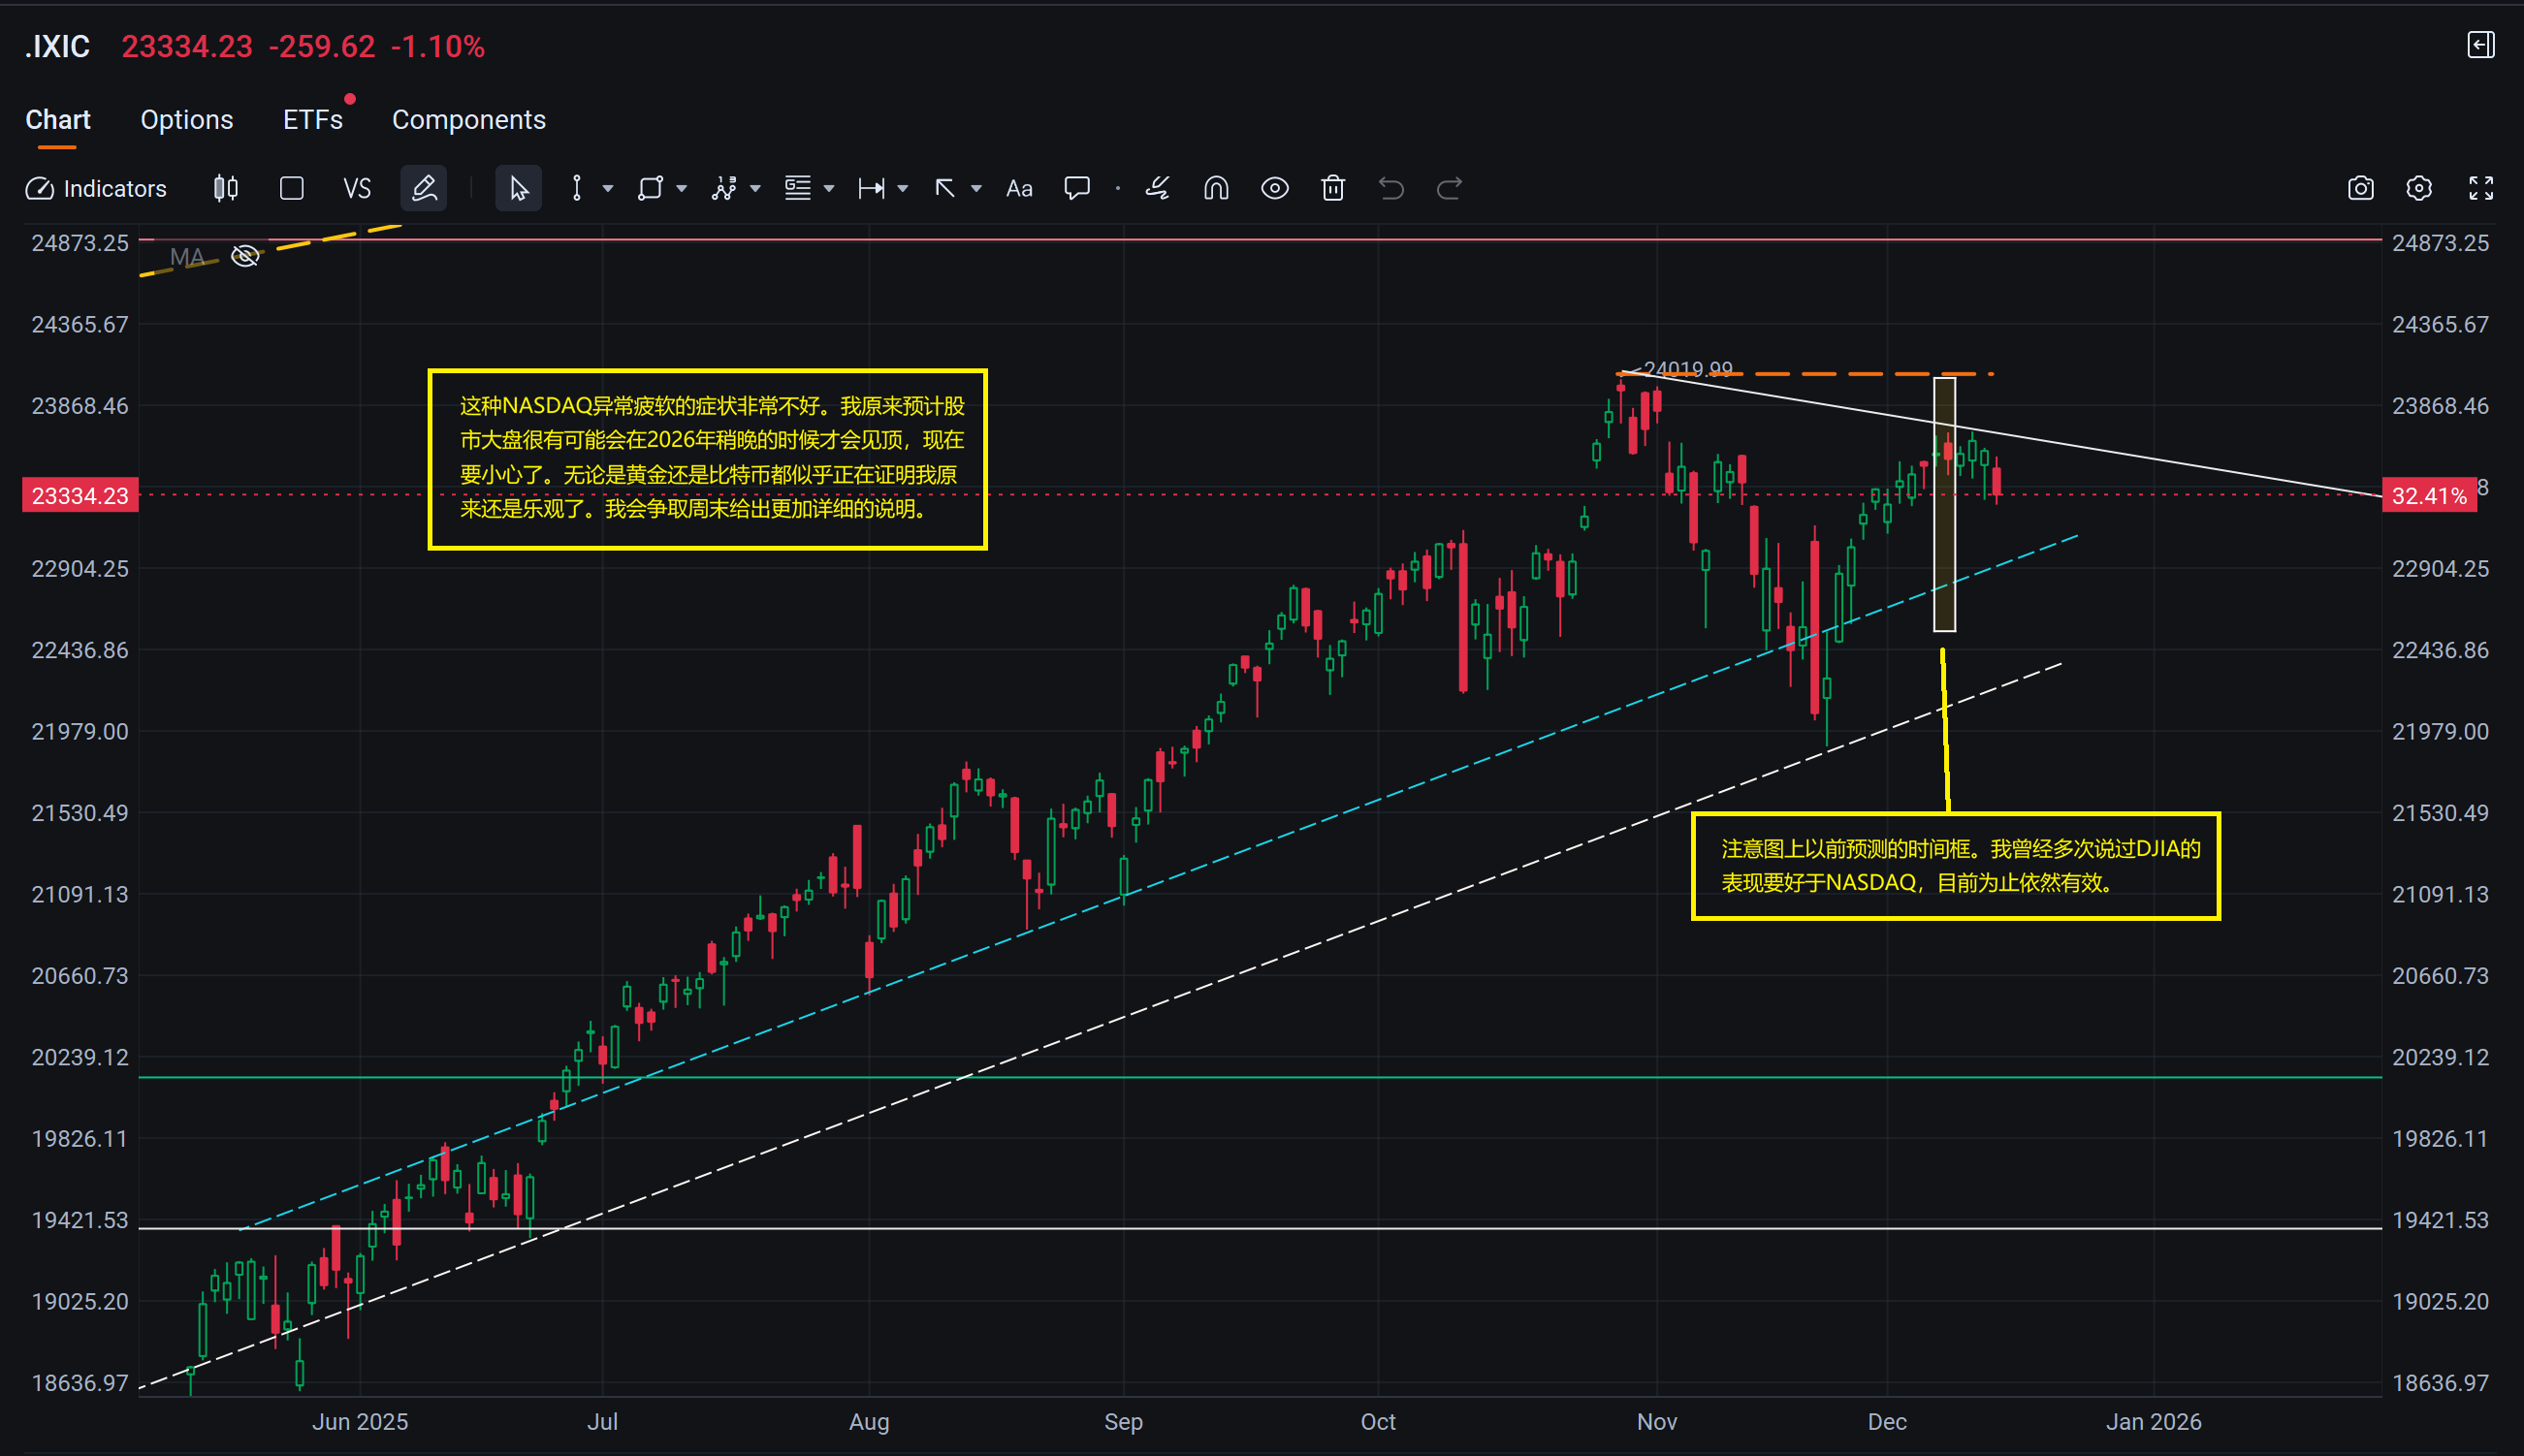This screenshot has width=2524, height=1456.
Task: Delete drawings with the trash icon
Action: pyautogui.click(x=1332, y=188)
